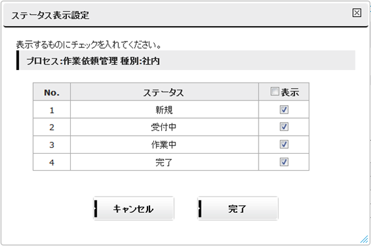Screen dimensions: 371x246
Task: Click the resize grip in the dialog corner
Action: point(364,239)
